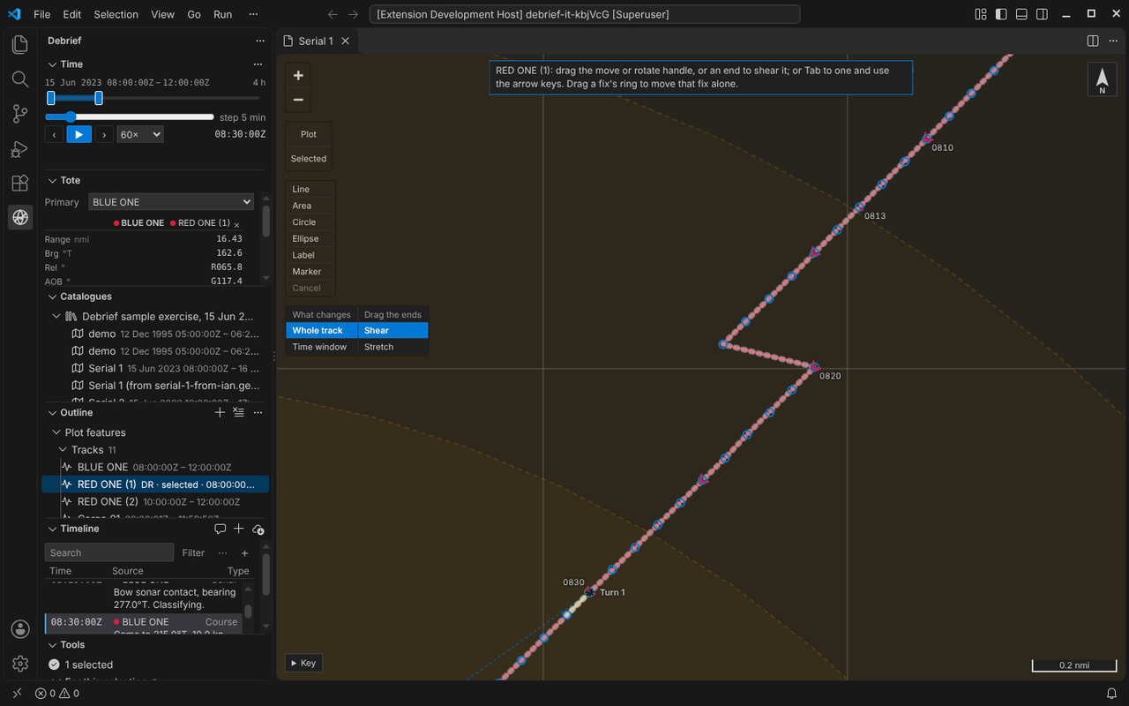The width and height of the screenshot is (1129, 706).
Task: Click the north arrow compass on map
Action: pos(1102,80)
